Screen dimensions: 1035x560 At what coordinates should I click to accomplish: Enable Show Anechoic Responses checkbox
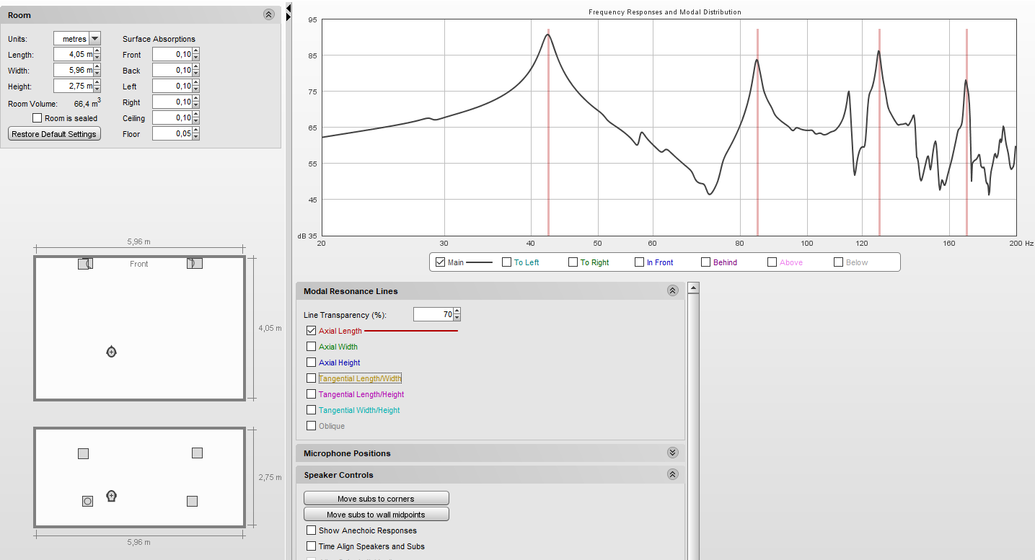(311, 530)
